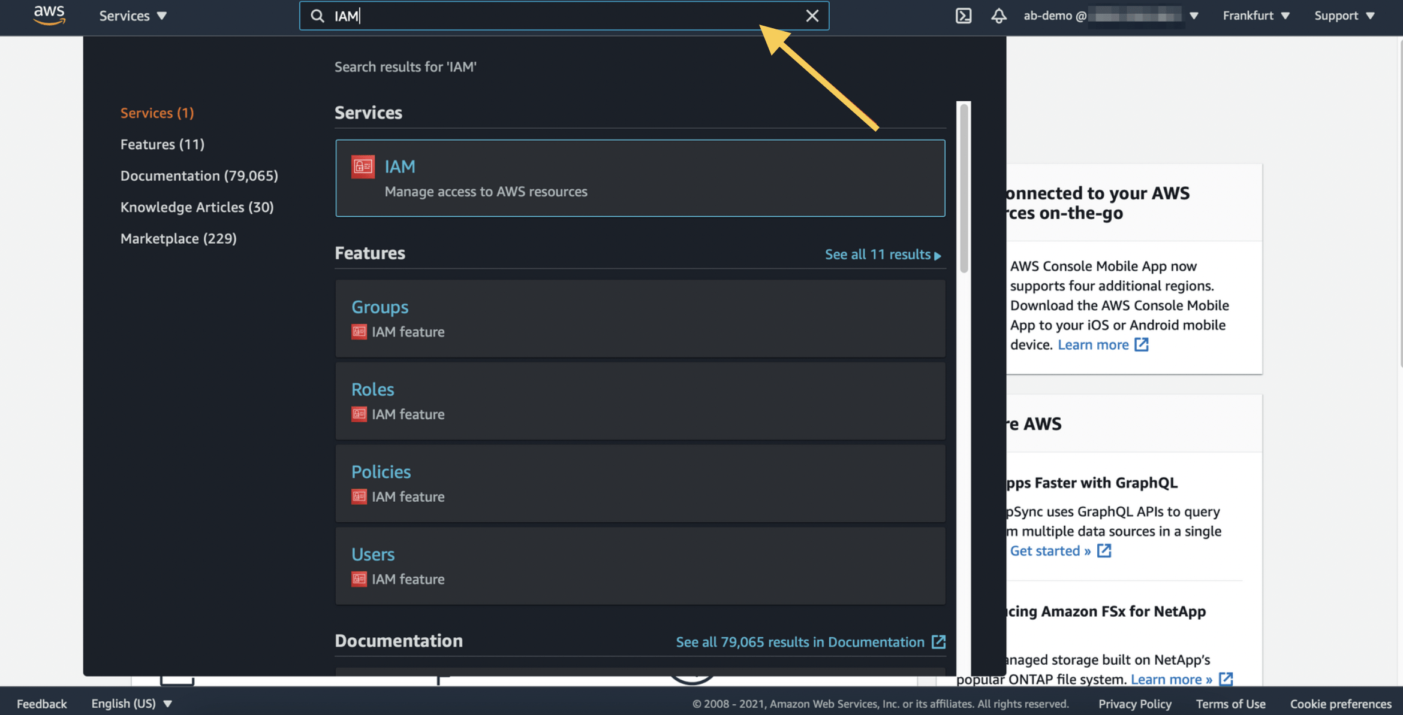Click the search magnifier icon

[x=317, y=16]
